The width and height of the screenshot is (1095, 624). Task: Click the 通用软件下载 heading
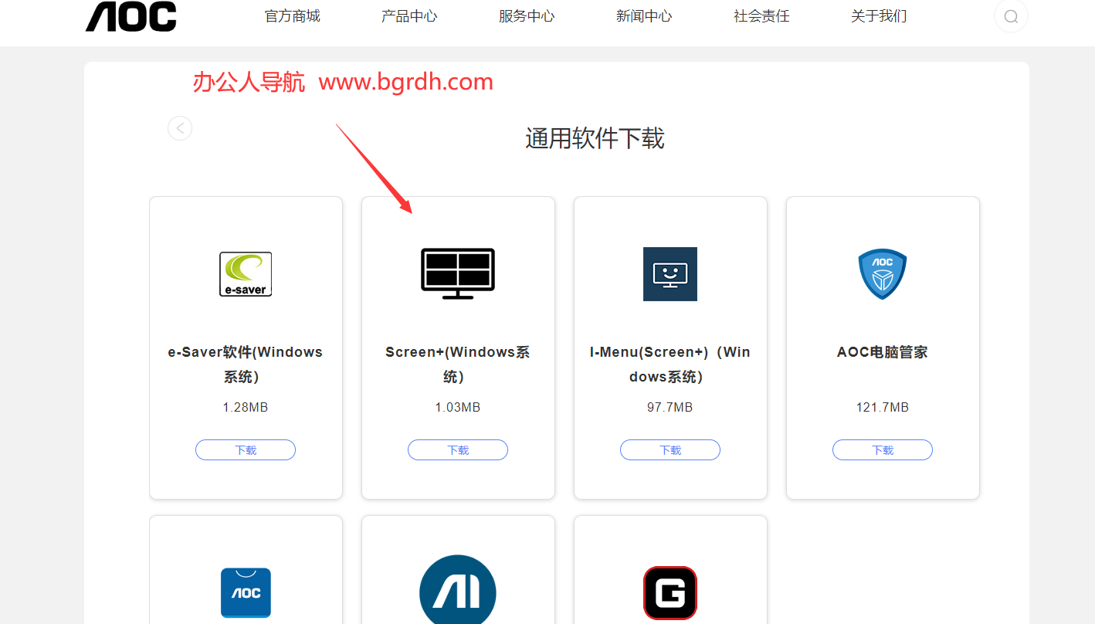point(595,139)
